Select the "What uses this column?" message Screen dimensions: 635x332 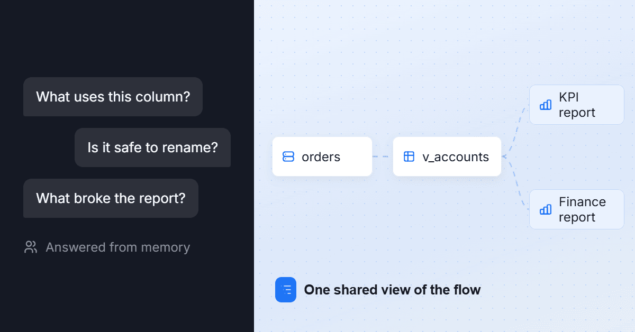click(113, 97)
